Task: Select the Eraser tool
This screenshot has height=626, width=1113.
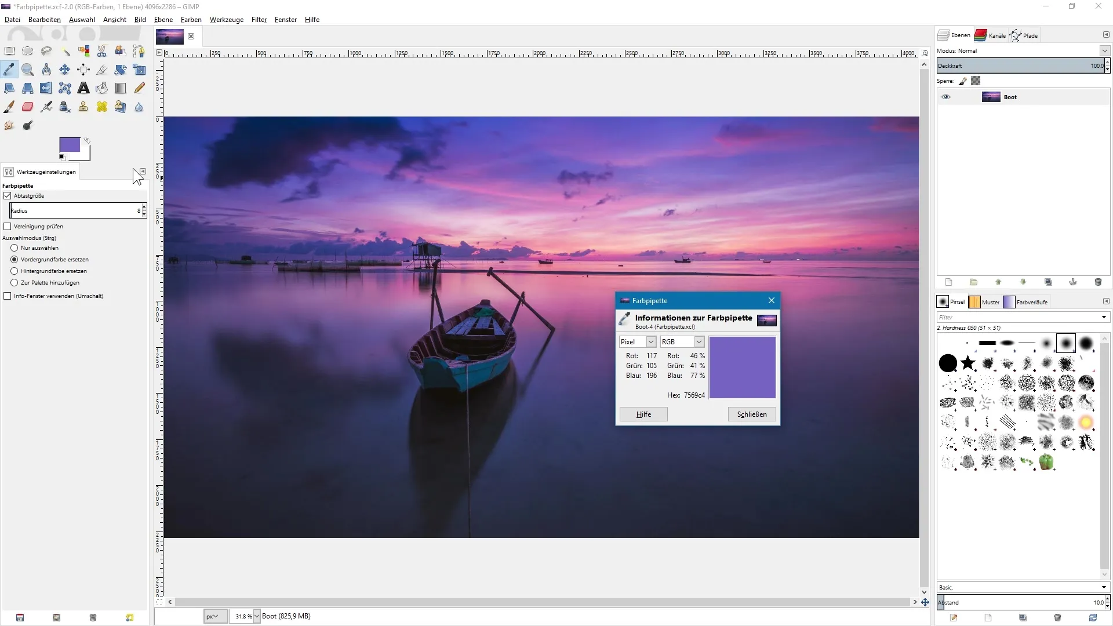Action: pyautogui.click(x=27, y=107)
